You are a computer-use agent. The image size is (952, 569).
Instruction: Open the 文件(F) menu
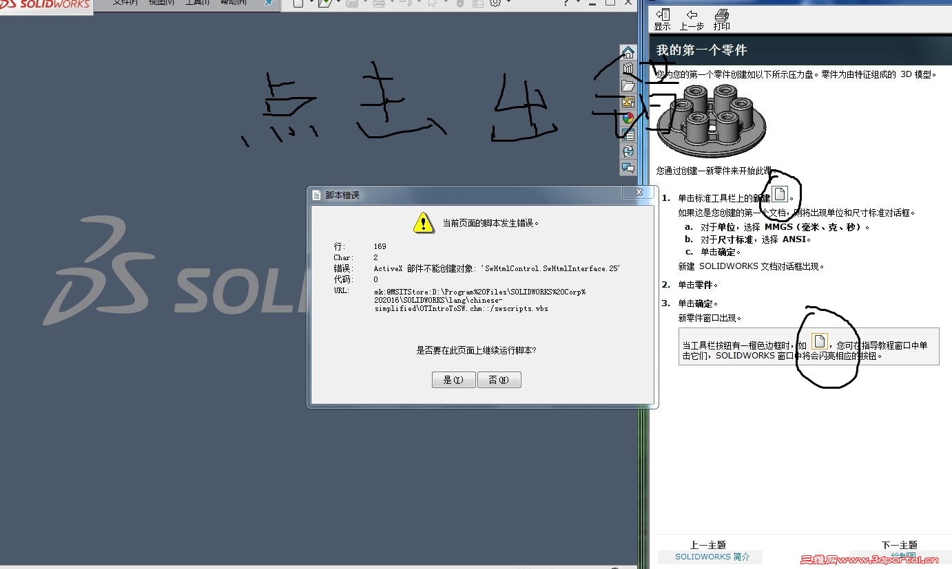125,3
